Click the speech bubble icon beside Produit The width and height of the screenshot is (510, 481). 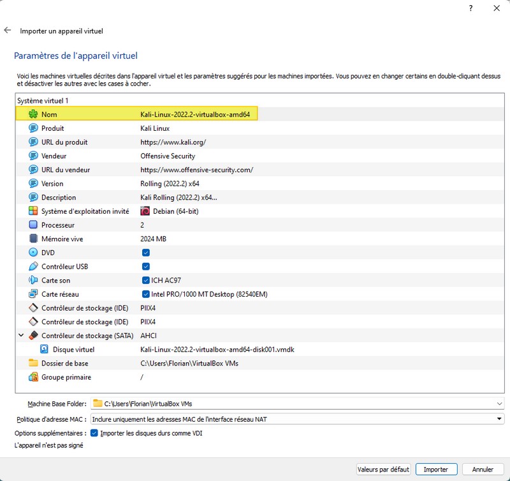[x=33, y=128]
